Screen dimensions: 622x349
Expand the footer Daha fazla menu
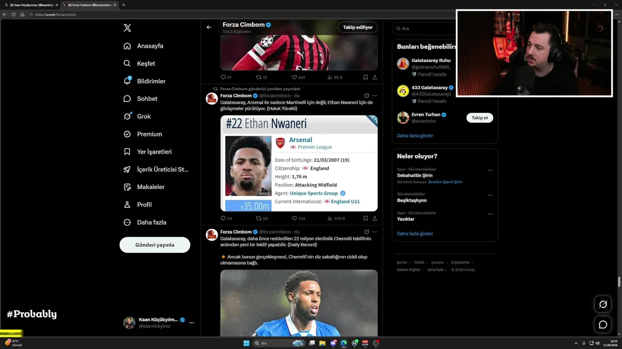(437, 270)
